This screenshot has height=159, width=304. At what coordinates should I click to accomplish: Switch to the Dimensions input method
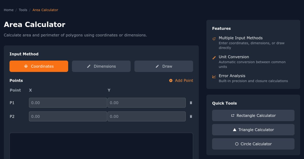pyautogui.click(x=101, y=66)
